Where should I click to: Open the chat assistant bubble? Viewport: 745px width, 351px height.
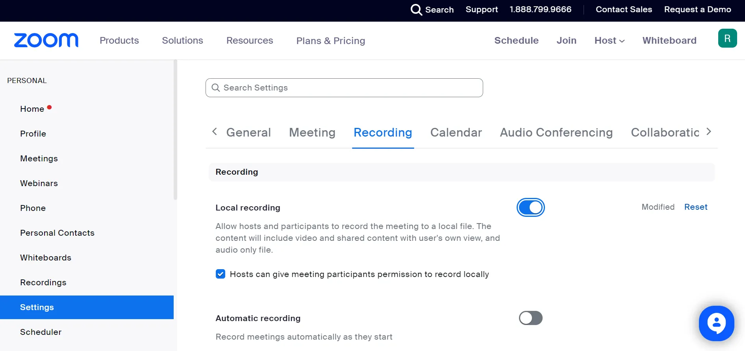point(716,323)
